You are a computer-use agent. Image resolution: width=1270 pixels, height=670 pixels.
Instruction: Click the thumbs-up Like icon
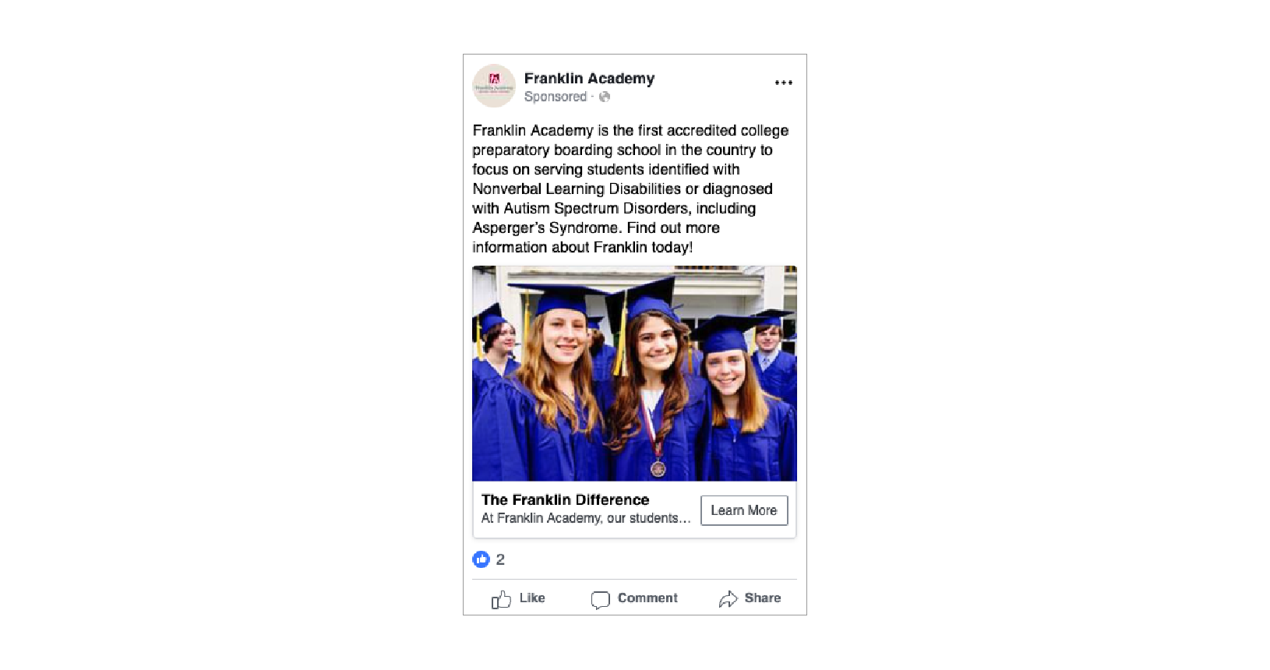[501, 599]
